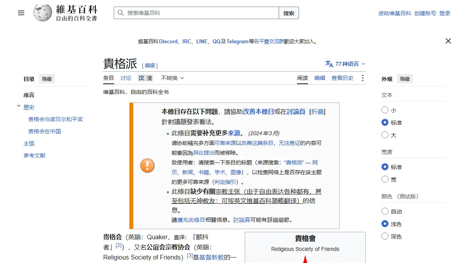This screenshot has height=263, width=469.
Task: Click the magnifier icon in search box
Action: click(x=120, y=13)
